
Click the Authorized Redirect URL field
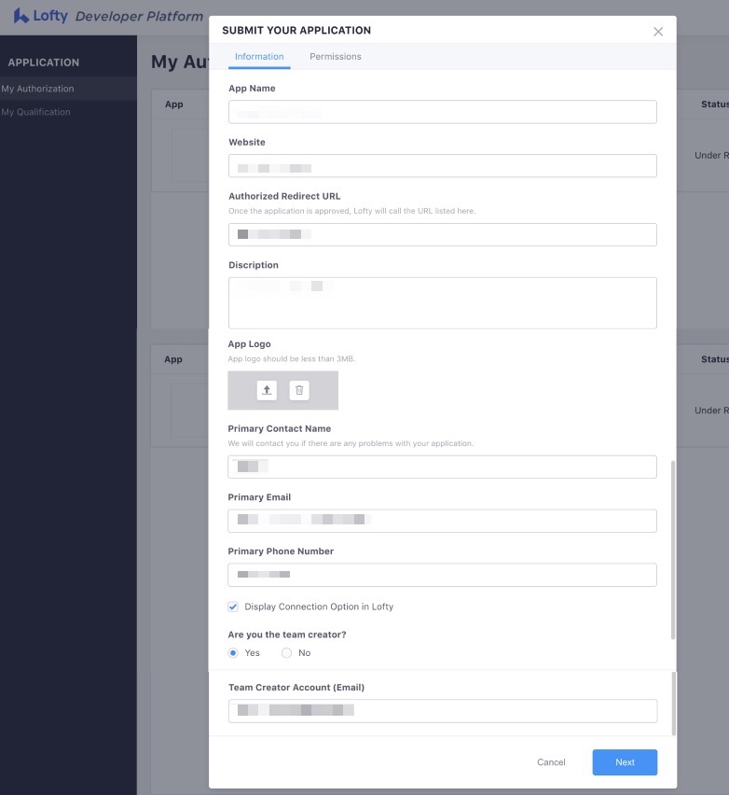pos(442,235)
